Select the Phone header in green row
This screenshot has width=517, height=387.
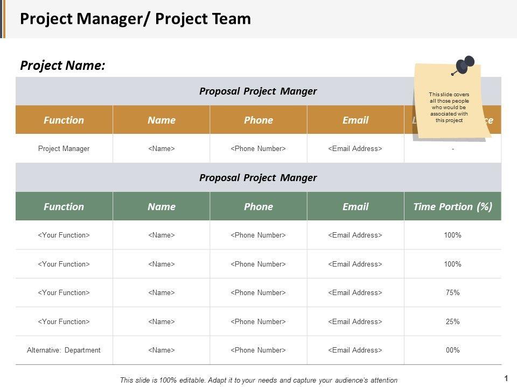(x=258, y=206)
